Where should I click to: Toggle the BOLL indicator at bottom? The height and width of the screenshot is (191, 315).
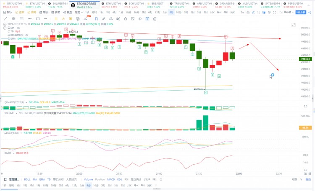pos(27,179)
